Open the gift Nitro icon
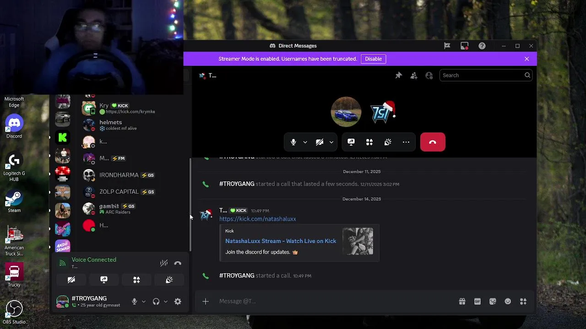The width and height of the screenshot is (586, 329). point(462,301)
